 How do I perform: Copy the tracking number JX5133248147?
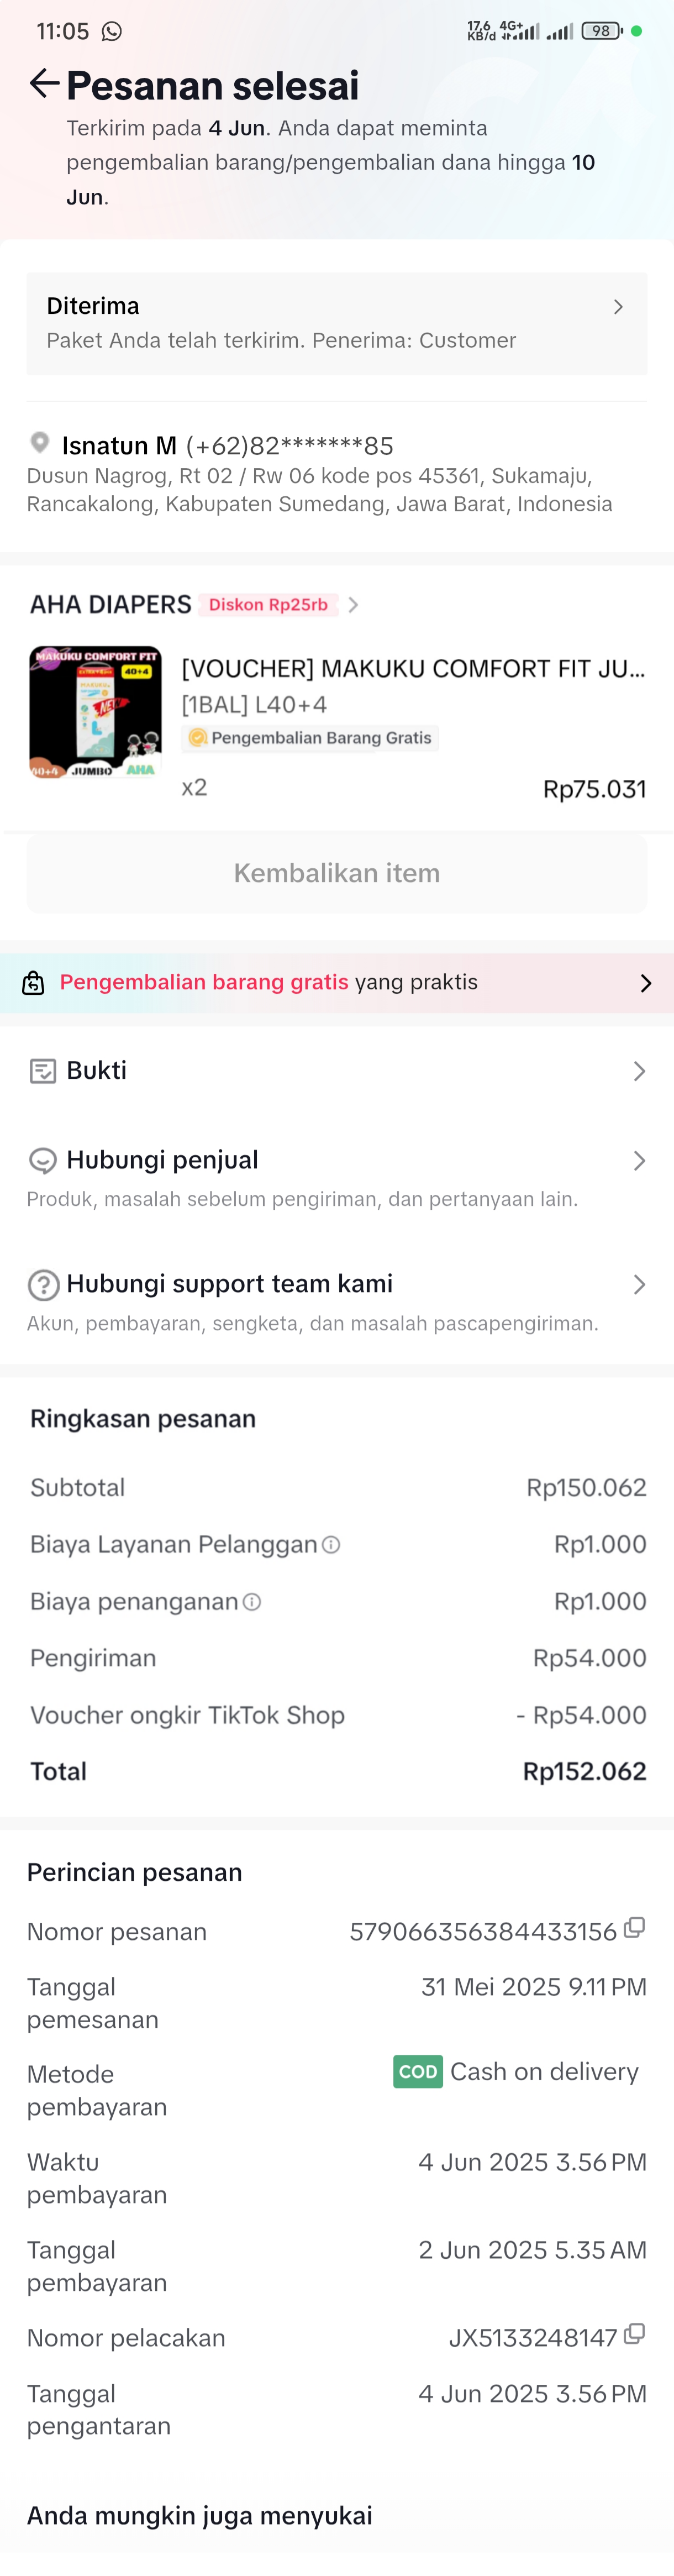click(634, 2335)
